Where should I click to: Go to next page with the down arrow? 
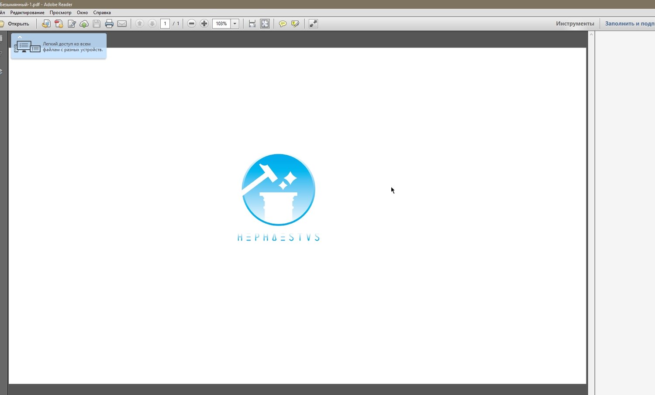point(152,24)
